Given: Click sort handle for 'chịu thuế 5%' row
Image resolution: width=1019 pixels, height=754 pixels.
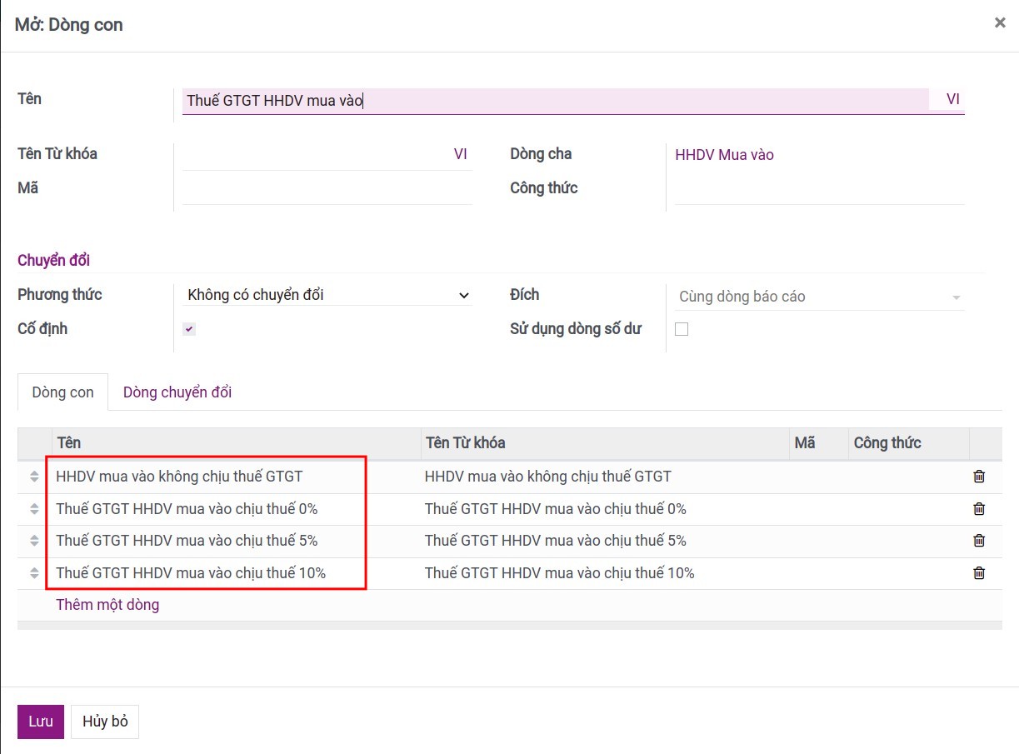Looking at the screenshot, I should pyautogui.click(x=34, y=541).
